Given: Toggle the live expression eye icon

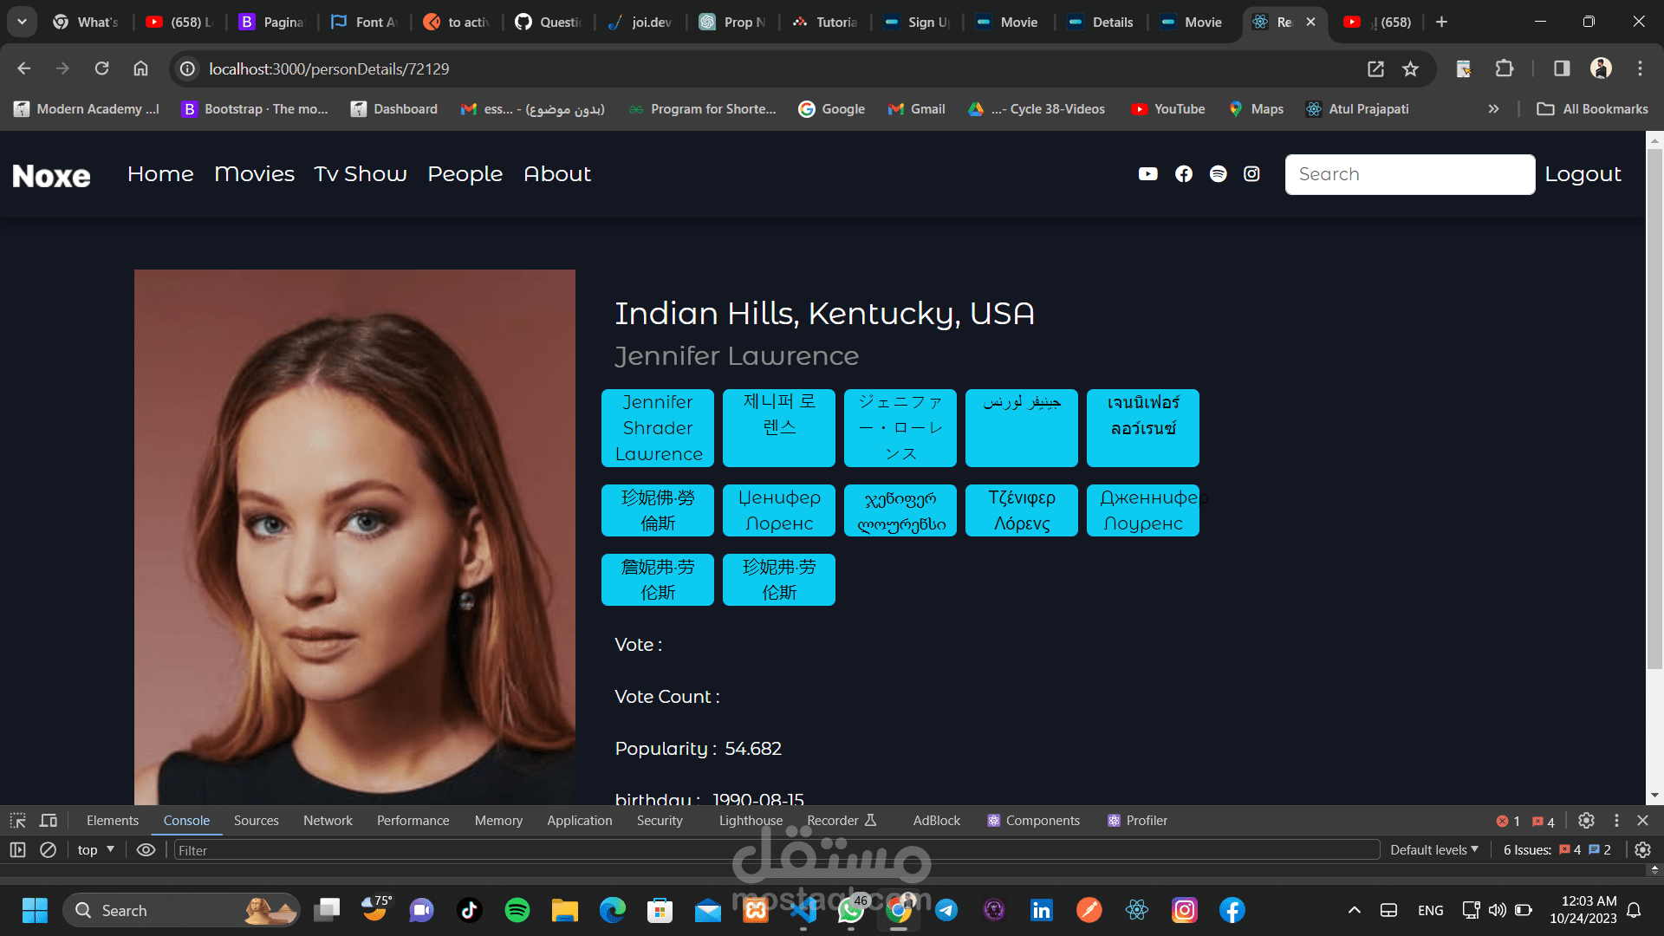Looking at the screenshot, I should tap(146, 850).
